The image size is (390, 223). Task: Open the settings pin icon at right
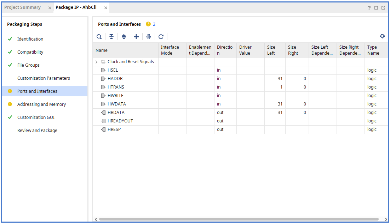382,36
